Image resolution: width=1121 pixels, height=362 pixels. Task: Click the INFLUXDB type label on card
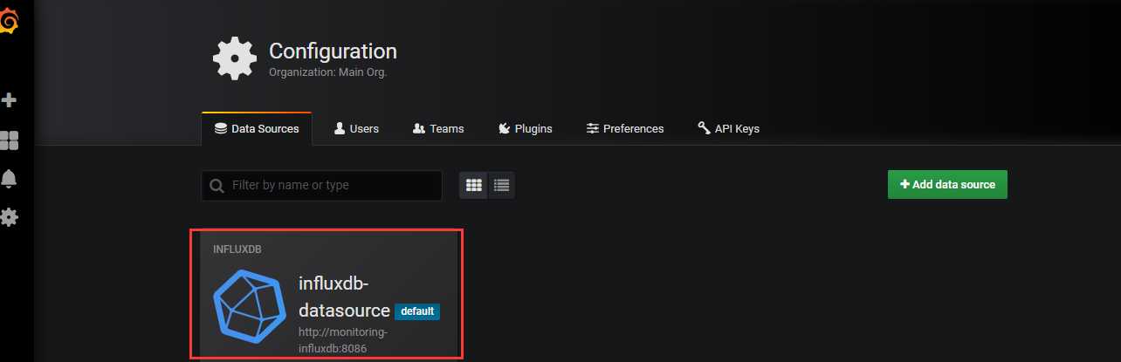click(237, 249)
